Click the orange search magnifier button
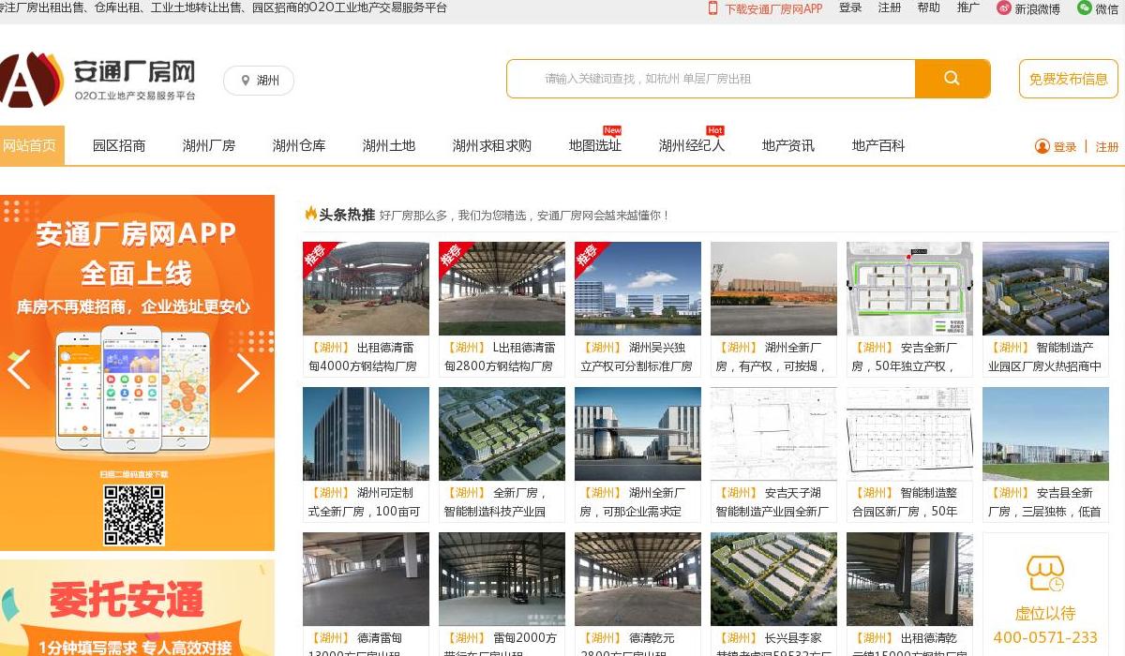This screenshot has height=656, width=1125. 952,79
